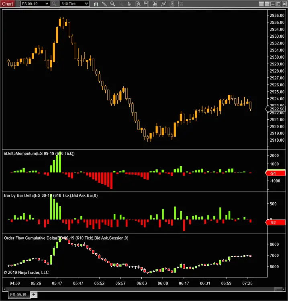Open the Indicators line-graph icon
This screenshot has height=301, width=288.
click(x=163, y=4)
